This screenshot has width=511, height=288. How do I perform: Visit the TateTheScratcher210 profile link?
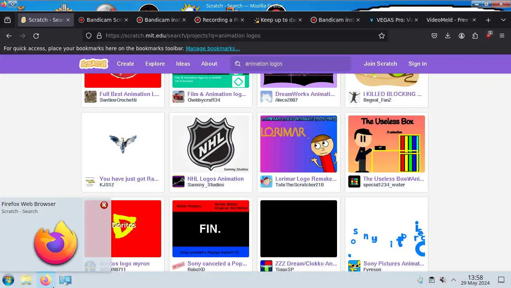[299, 185]
